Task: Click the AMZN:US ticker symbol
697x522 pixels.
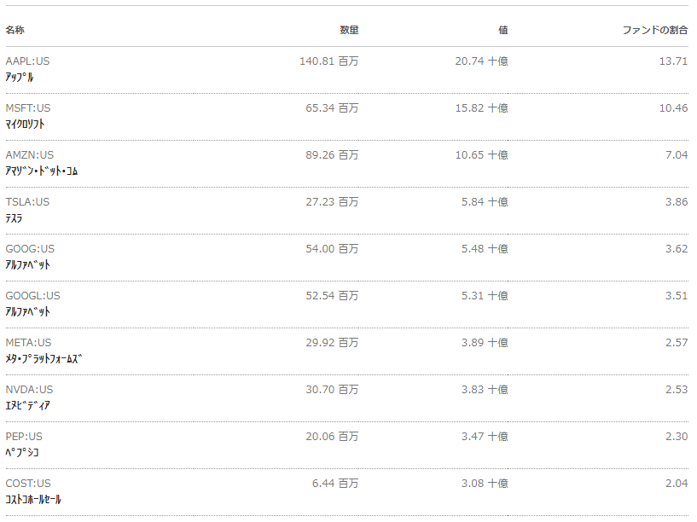Action: [29, 155]
